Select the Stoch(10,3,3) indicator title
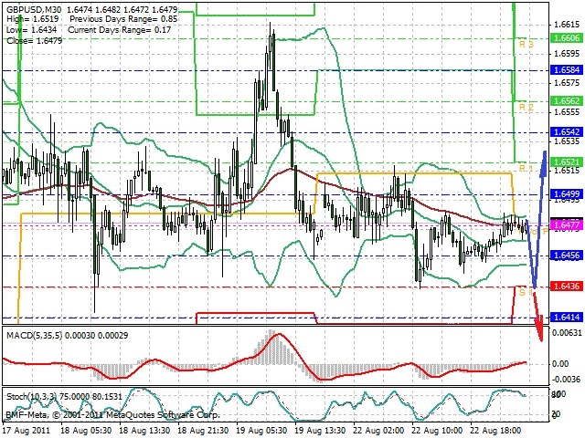Screen dimensions: 585x438 [x=31, y=397]
